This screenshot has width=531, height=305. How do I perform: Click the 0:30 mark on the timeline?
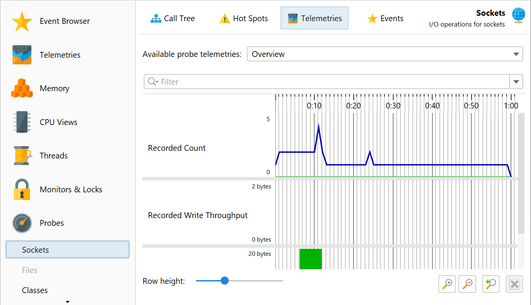pyautogui.click(x=393, y=106)
